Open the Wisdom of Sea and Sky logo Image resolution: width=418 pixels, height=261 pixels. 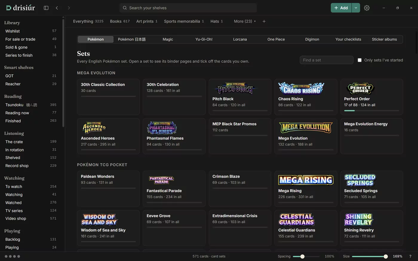point(99,220)
